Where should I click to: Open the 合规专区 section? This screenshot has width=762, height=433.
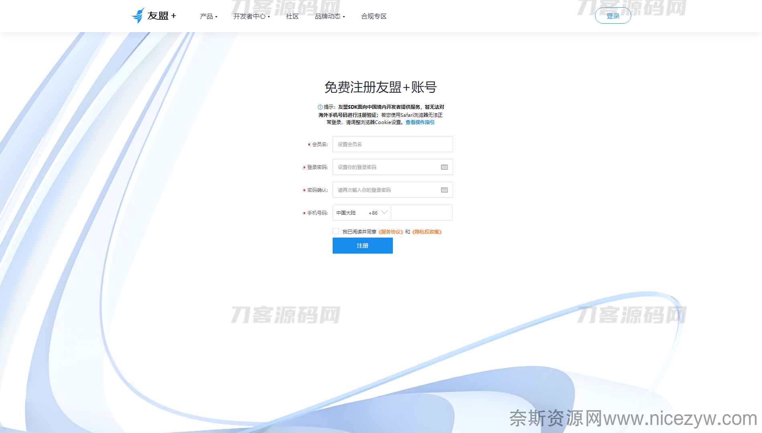click(x=374, y=16)
